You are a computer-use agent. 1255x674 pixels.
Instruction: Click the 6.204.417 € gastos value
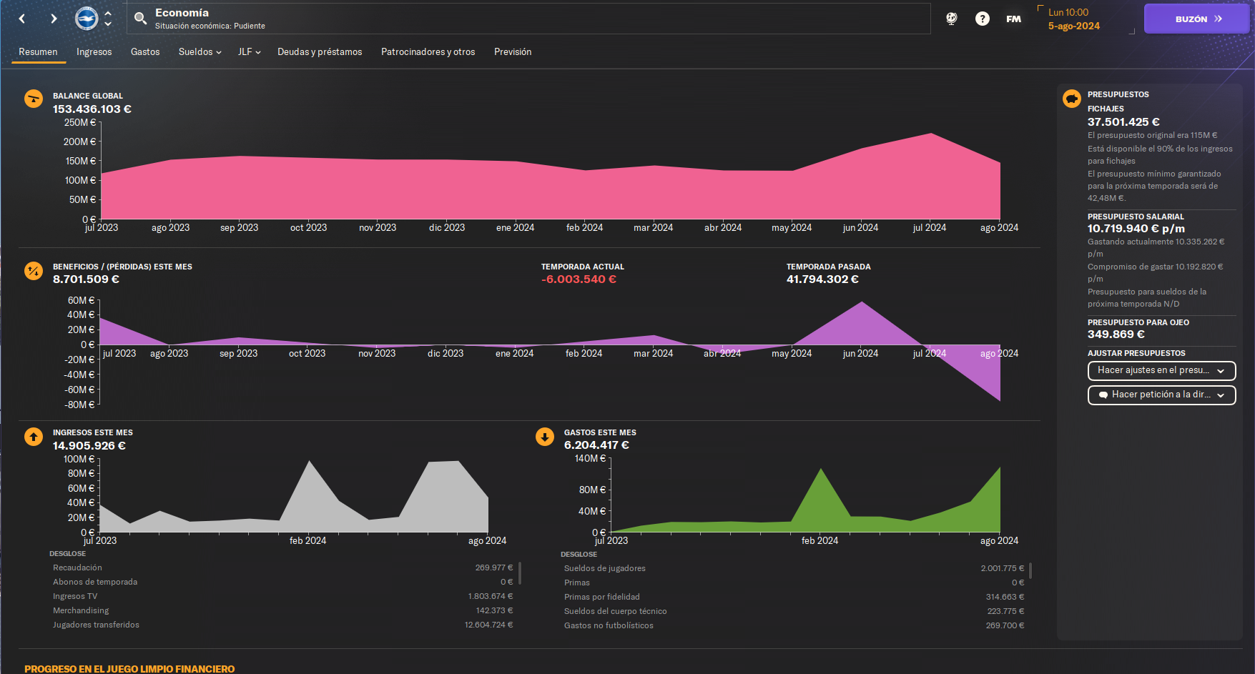coord(596,445)
